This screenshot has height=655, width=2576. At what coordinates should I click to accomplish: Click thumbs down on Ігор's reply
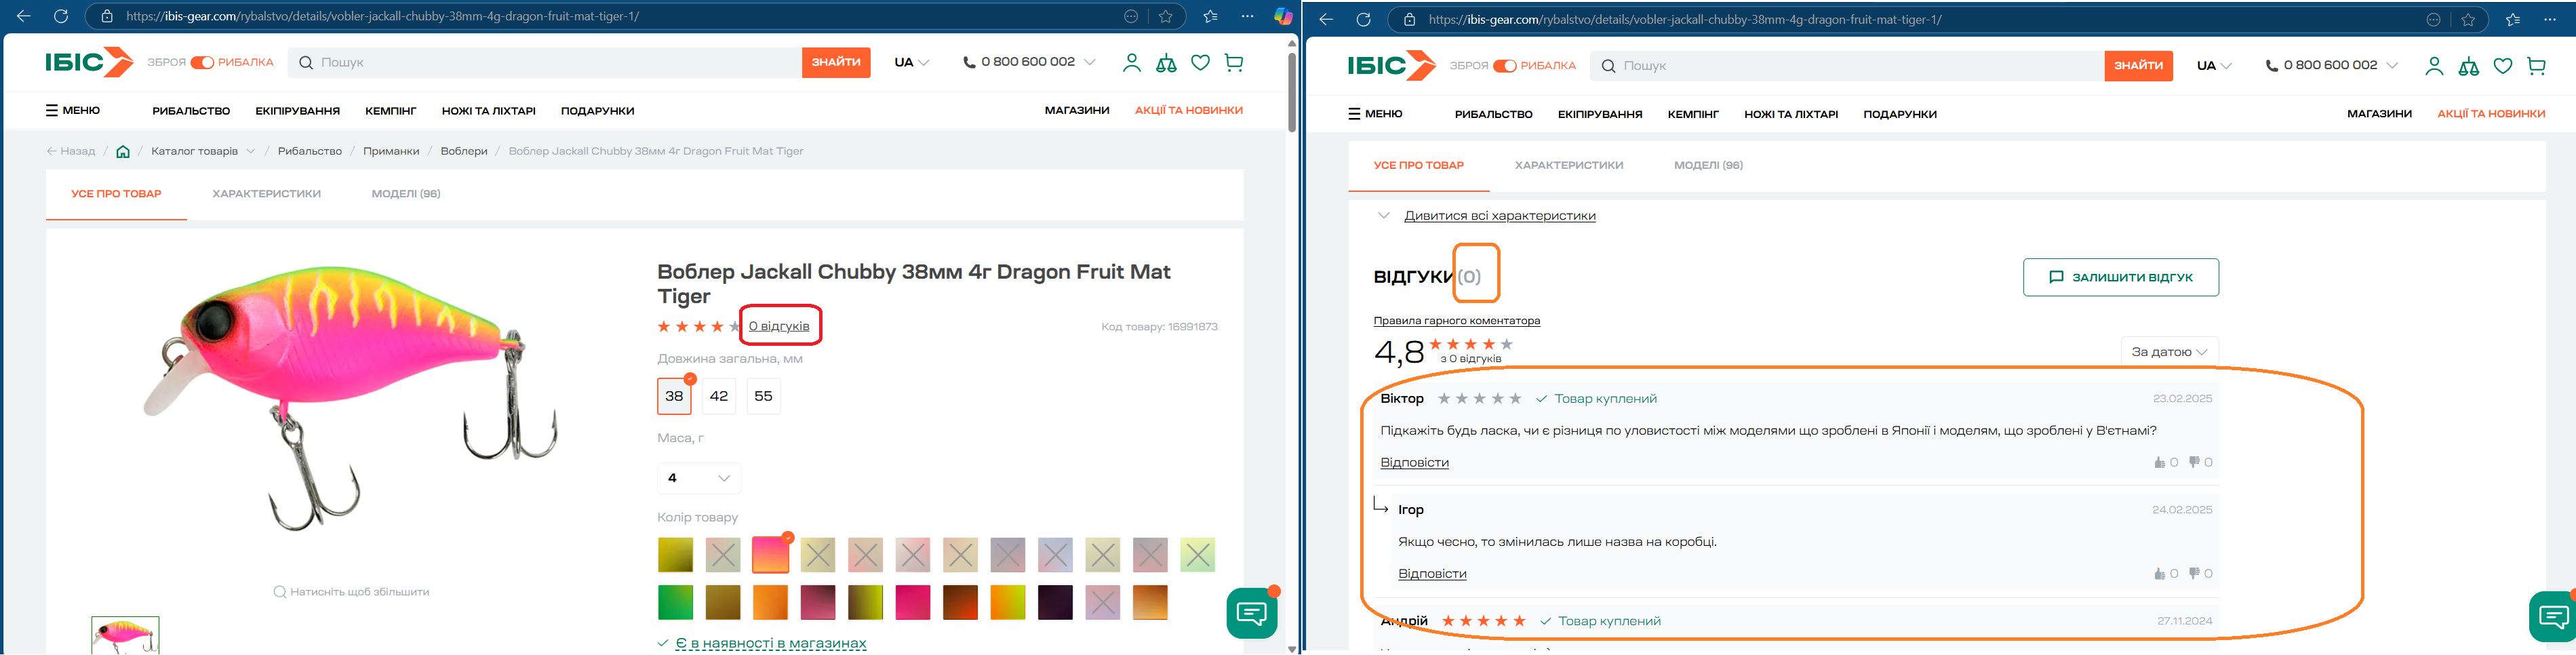pyautogui.click(x=2194, y=574)
